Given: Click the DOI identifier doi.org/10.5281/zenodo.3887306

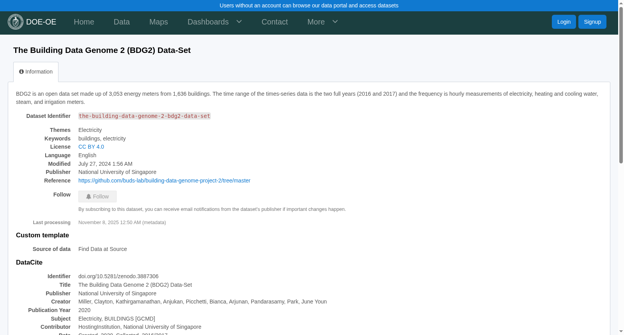Looking at the screenshot, I should click(119, 276).
